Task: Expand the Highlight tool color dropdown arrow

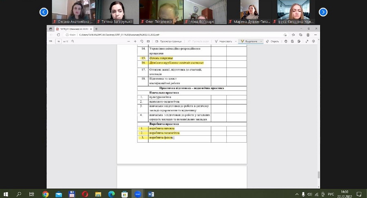Action: coord(261,41)
